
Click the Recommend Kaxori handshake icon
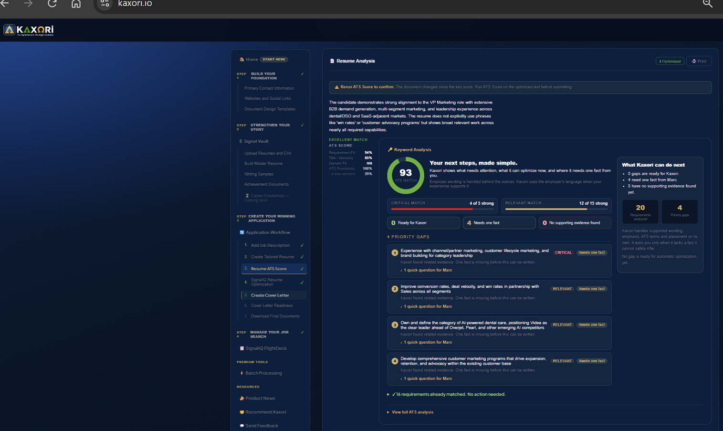pyautogui.click(x=242, y=412)
